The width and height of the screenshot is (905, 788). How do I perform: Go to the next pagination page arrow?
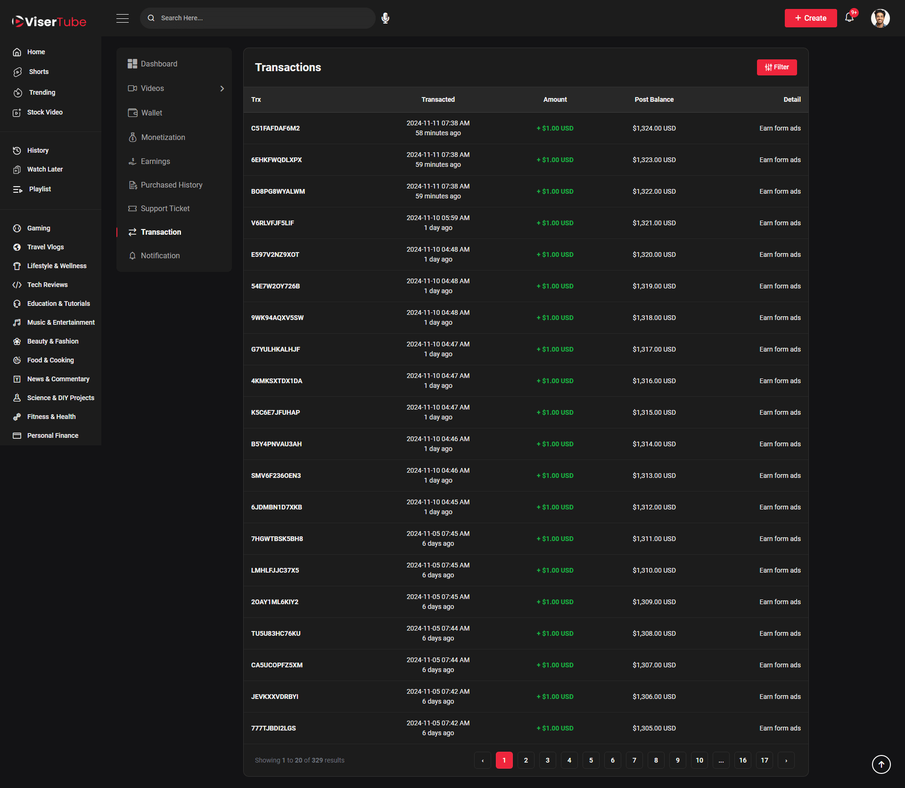pos(786,760)
